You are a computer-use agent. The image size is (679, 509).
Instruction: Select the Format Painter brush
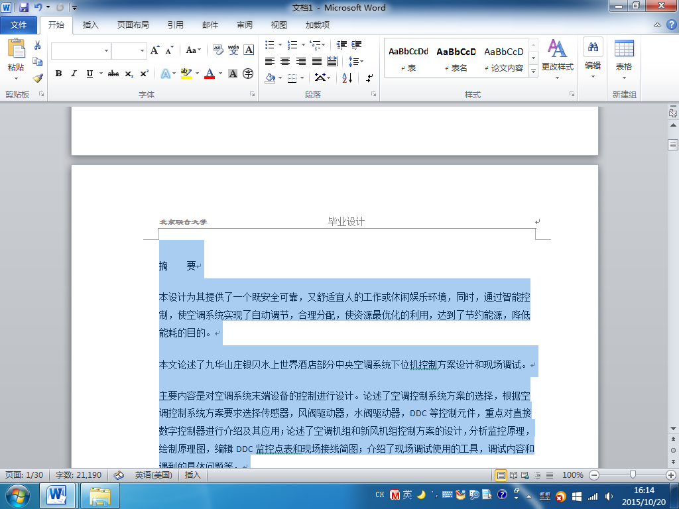(38, 78)
